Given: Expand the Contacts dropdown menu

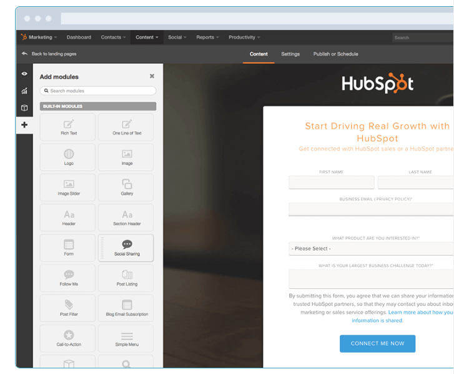Looking at the screenshot, I should [113, 37].
